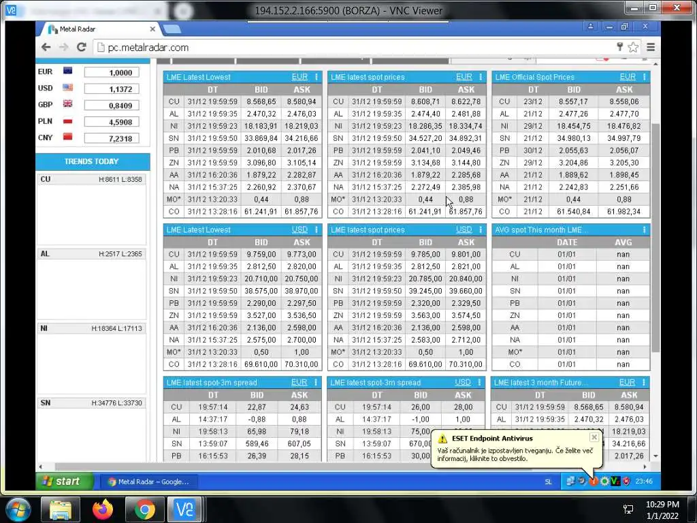
Task: Click USD link in LME Latest Lowest header
Action: click(299, 229)
